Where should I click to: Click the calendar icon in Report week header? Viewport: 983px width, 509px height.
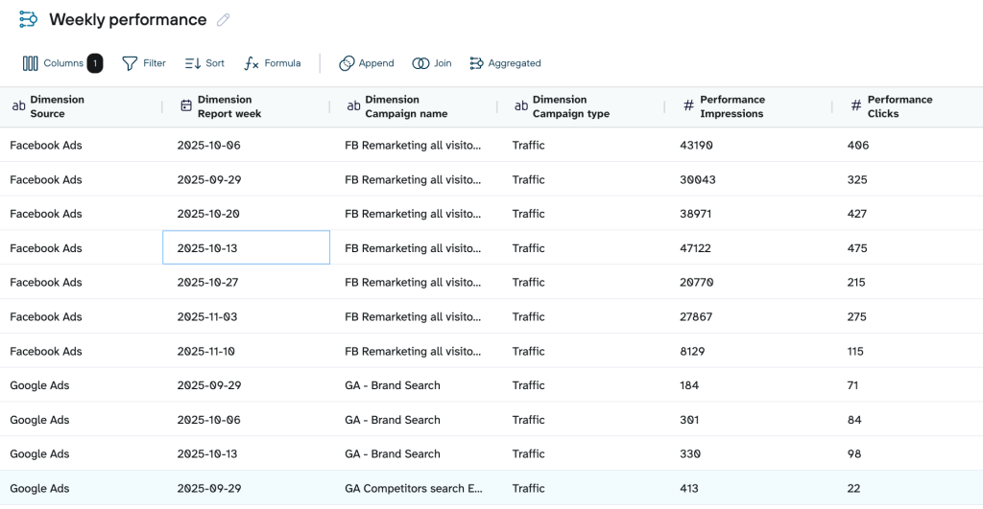186,106
